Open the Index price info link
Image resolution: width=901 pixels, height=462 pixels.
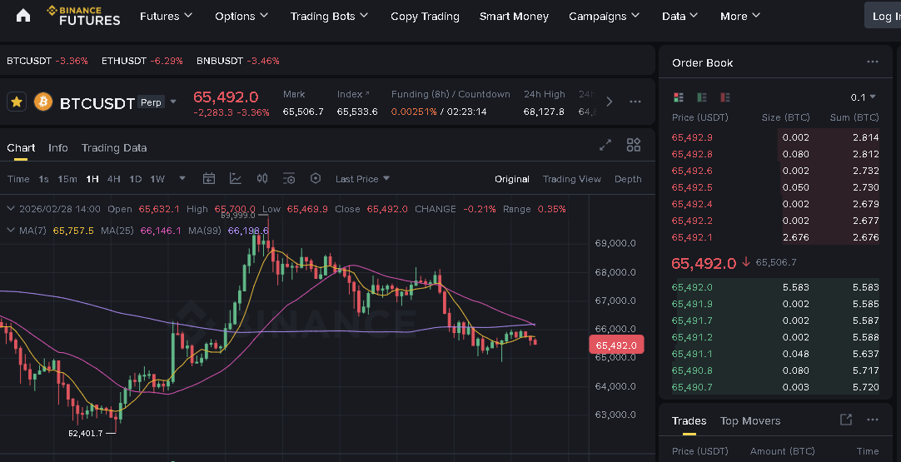(x=353, y=94)
